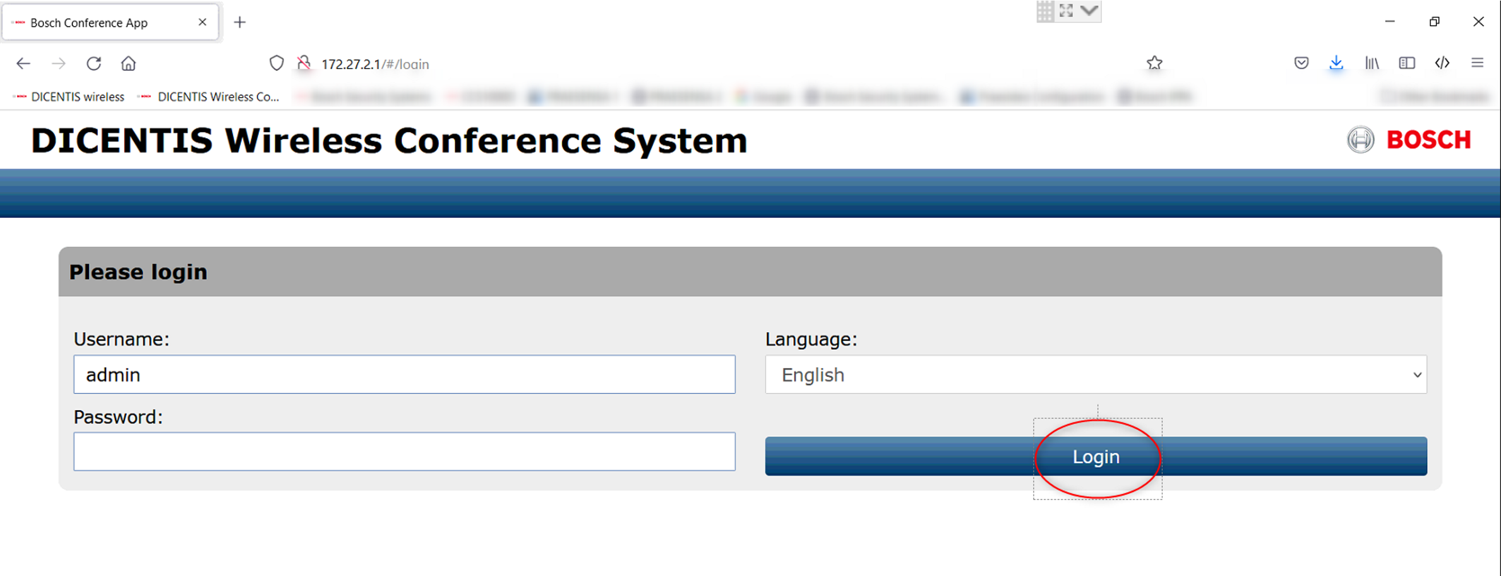Image resolution: width=1501 pixels, height=576 pixels.
Task: Go to the browser Home page
Action: point(128,63)
